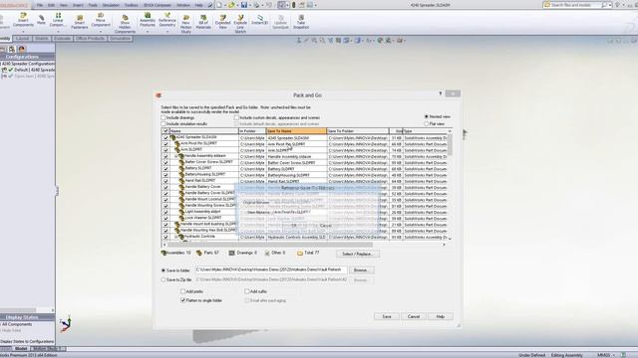The height and width of the screenshot is (358, 638).
Task: Take a Snapshot from the ribbon
Action: pos(301,22)
